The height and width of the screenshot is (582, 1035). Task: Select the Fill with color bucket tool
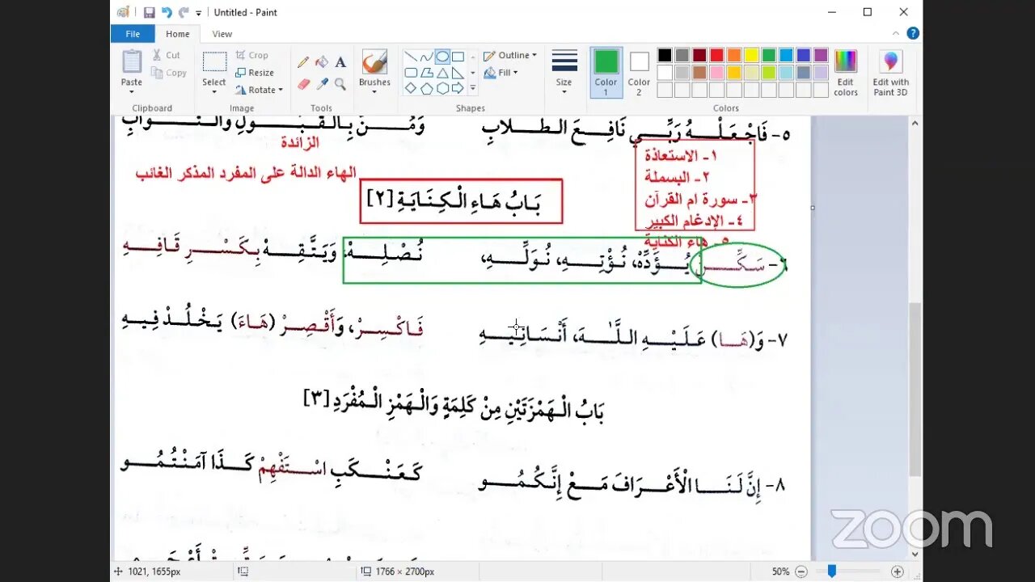322,62
